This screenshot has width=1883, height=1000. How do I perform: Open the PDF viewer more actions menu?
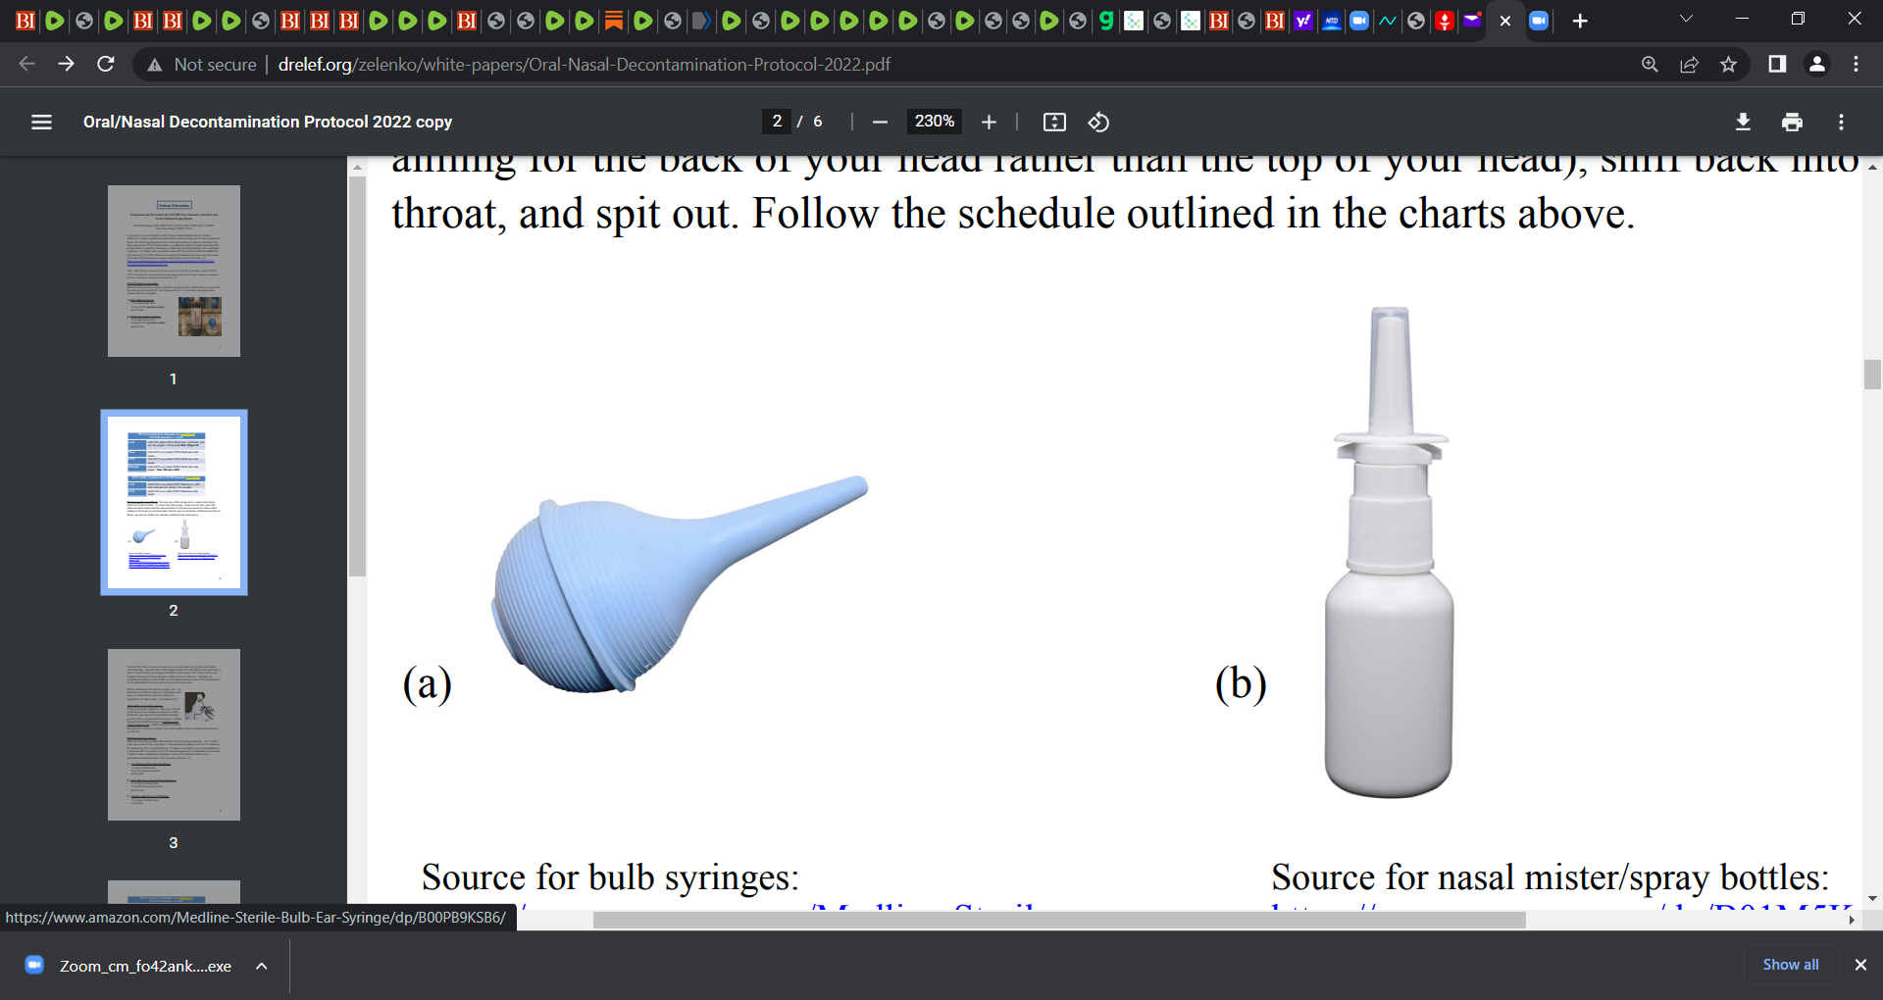1841,122
